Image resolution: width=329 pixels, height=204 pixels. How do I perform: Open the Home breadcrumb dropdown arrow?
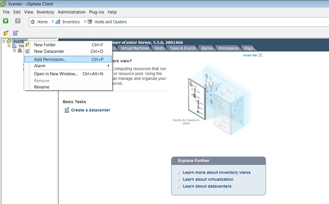pos(53,21)
